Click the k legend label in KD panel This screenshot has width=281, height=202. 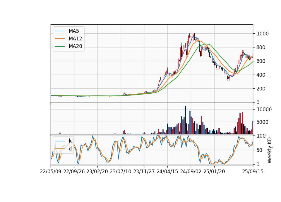pos(70,141)
